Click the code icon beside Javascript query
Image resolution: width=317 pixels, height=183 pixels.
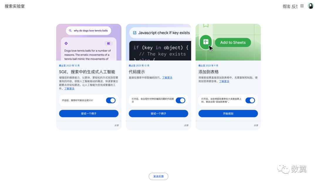pyautogui.click(x=135, y=33)
